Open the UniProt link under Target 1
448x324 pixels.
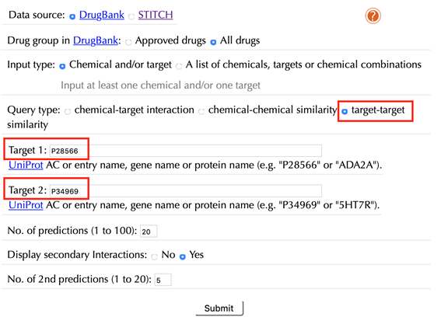pyautogui.click(x=26, y=165)
